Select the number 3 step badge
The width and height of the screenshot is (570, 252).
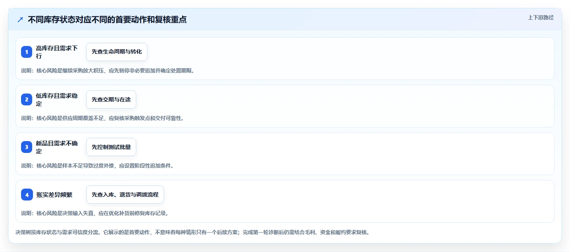(x=27, y=147)
